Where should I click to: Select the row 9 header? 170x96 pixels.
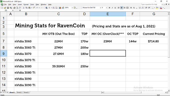coord(3,54)
